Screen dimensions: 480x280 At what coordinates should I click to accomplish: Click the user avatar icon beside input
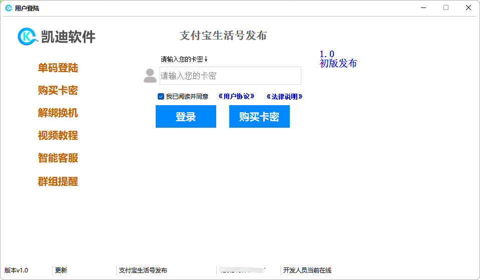point(150,76)
